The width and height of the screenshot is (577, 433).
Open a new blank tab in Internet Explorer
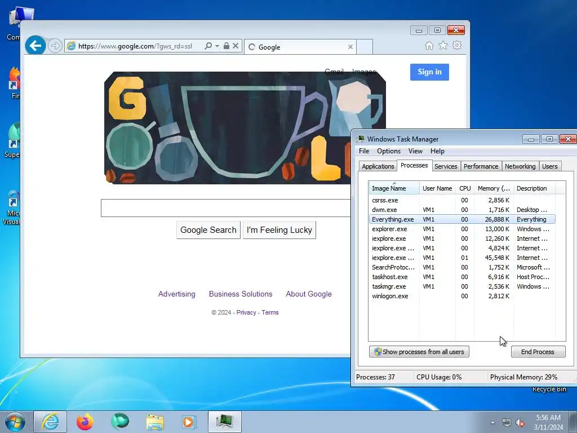tap(365, 47)
